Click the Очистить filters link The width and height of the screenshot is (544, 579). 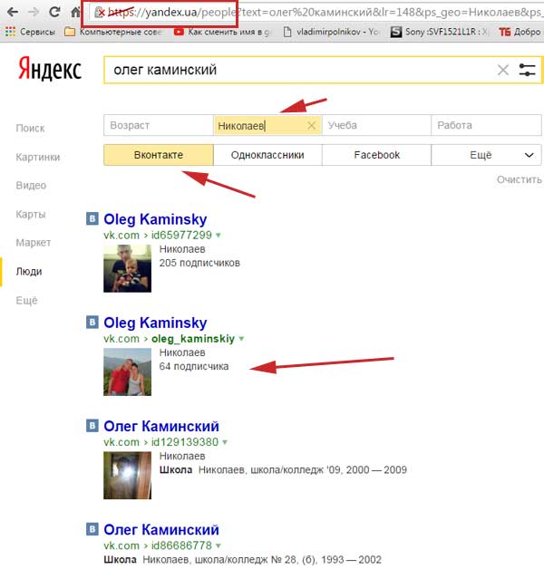click(x=519, y=179)
